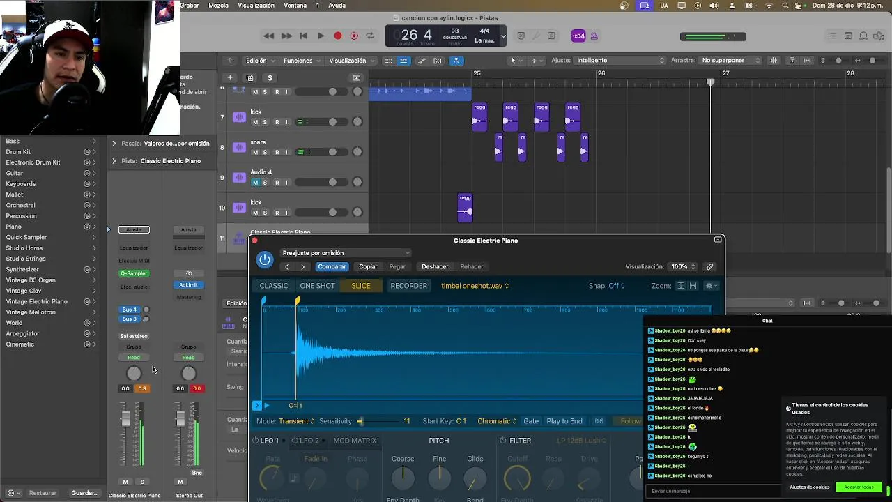Image resolution: width=892 pixels, height=502 pixels.
Task: Click the kick track 7 waveform icon
Action: [239, 117]
